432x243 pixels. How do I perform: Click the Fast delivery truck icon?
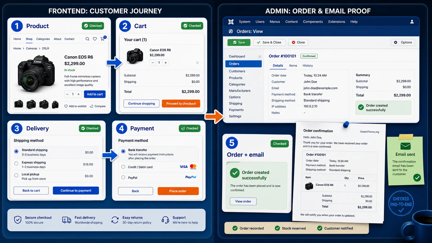click(67, 220)
